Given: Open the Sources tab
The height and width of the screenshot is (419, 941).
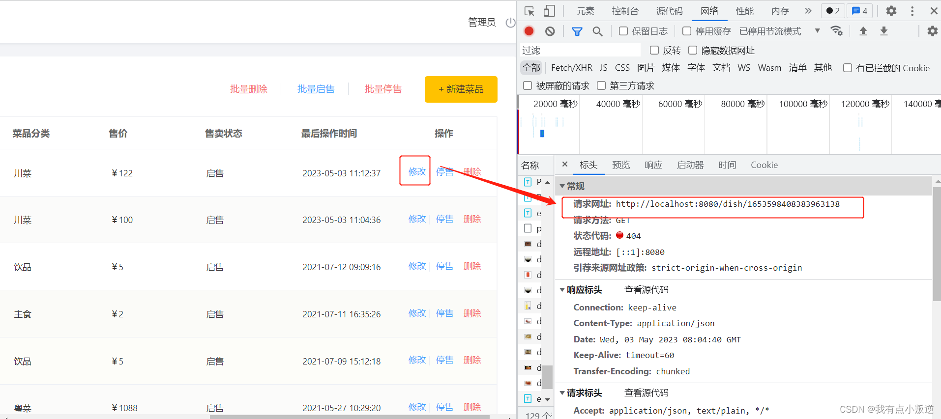Looking at the screenshot, I should click(670, 11).
